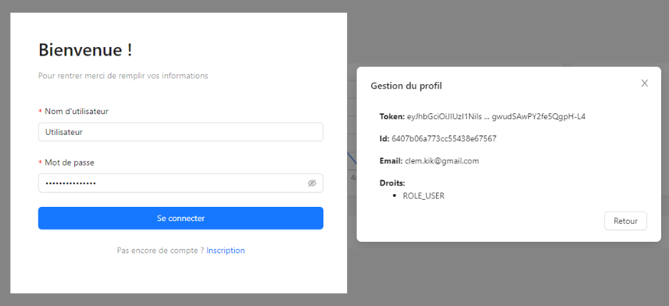Close the Gestion du profil dialog
The width and height of the screenshot is (669, 306).
644,83
